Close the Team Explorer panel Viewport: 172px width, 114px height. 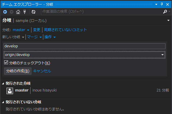[x=168, y=4]
